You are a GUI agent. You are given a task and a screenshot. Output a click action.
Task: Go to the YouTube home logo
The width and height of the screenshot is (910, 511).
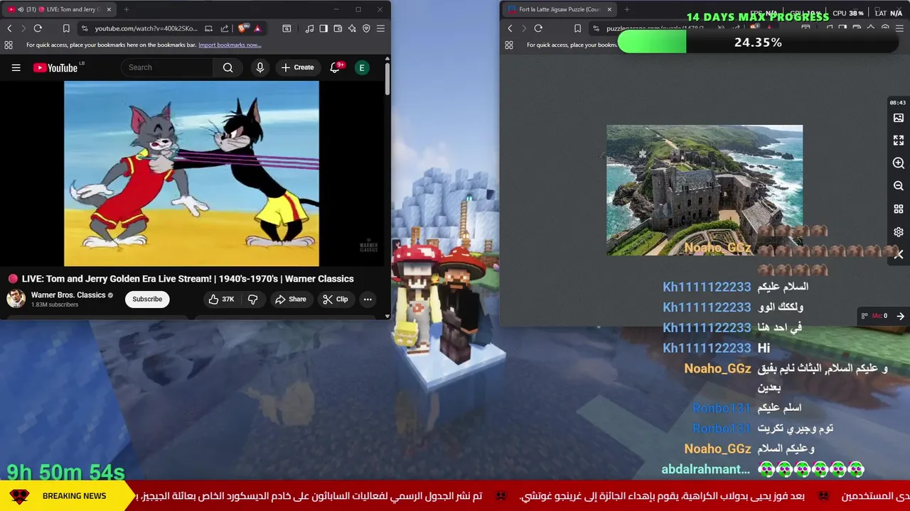[55, 67]
